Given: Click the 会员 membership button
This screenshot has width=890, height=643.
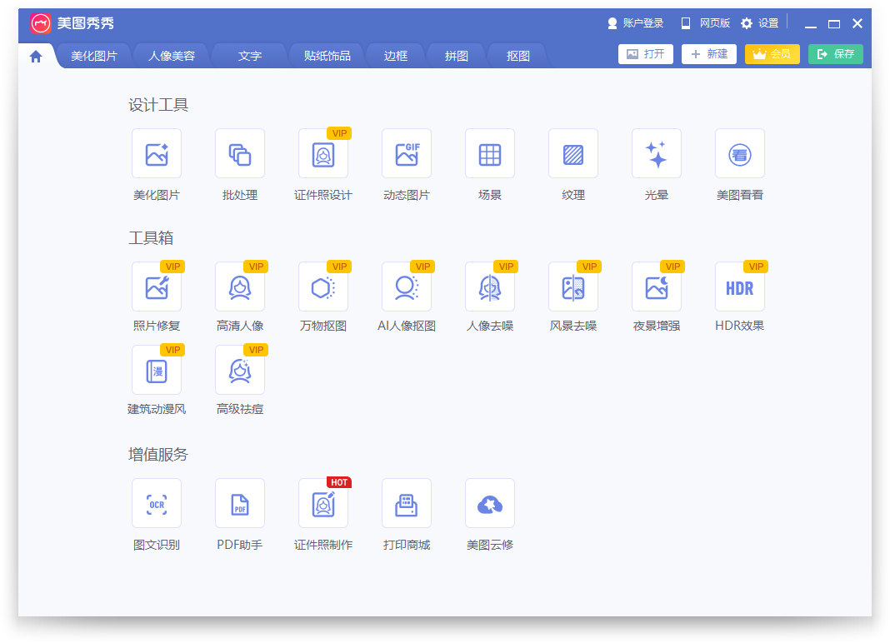Looking at the screenshot, I should (772, 54).
